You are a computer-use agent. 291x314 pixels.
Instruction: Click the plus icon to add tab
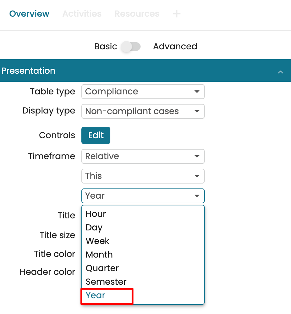[177, 14]
